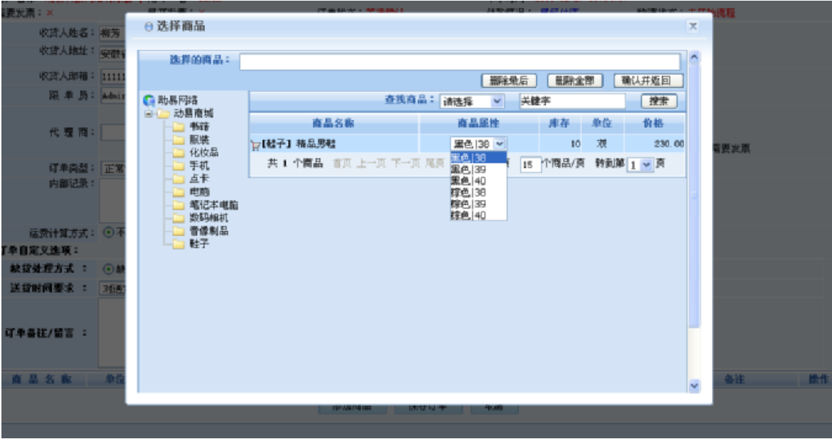Click the 商品名称 column header
832x439 pixels.
(x=334, y=123)
